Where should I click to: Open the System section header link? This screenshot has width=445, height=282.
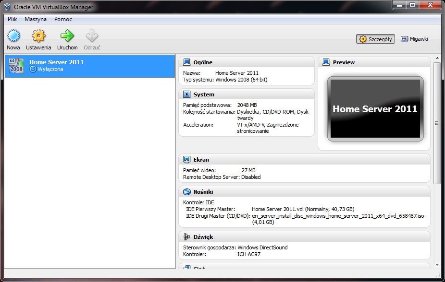204,94
